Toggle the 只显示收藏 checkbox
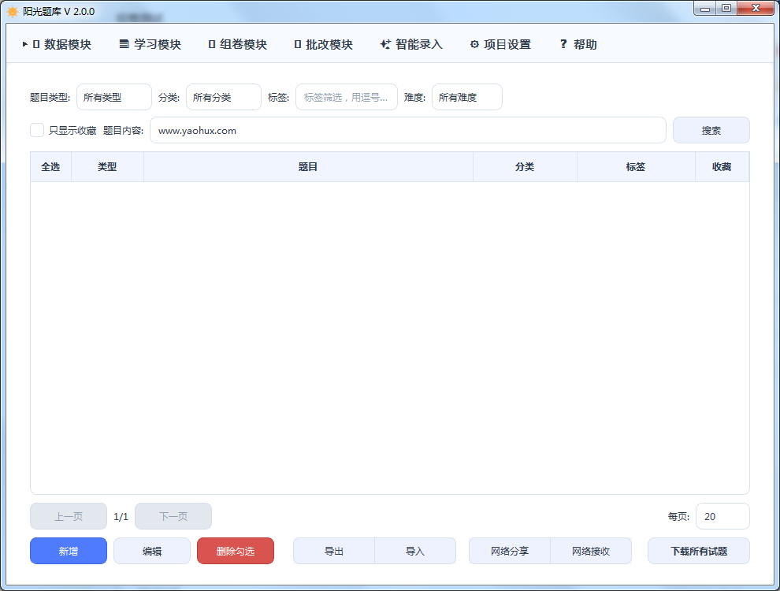780x591 pixels. click(x=37, y=130)
